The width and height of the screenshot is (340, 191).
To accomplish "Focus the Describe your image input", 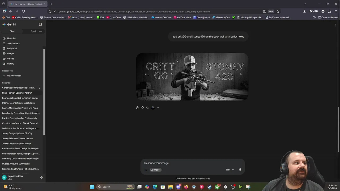I will (193, 163).
